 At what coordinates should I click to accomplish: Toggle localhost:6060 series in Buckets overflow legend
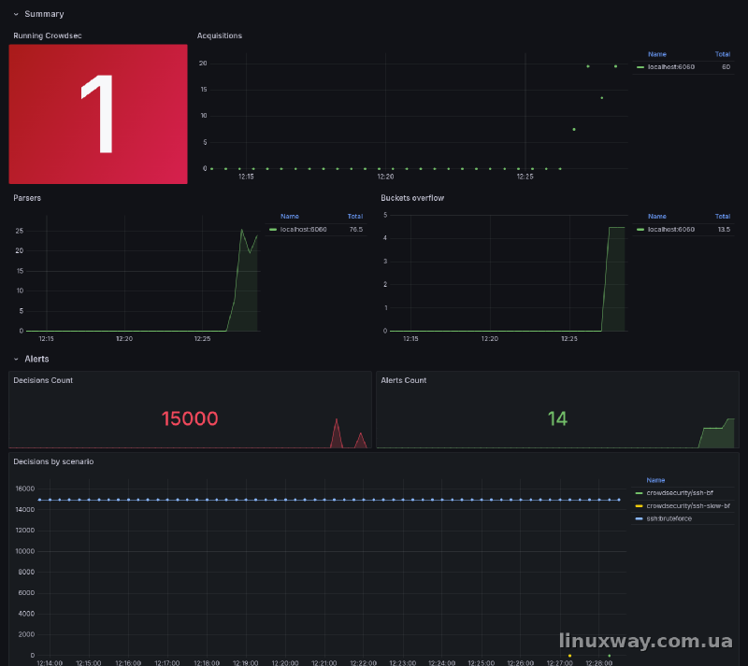670,229
